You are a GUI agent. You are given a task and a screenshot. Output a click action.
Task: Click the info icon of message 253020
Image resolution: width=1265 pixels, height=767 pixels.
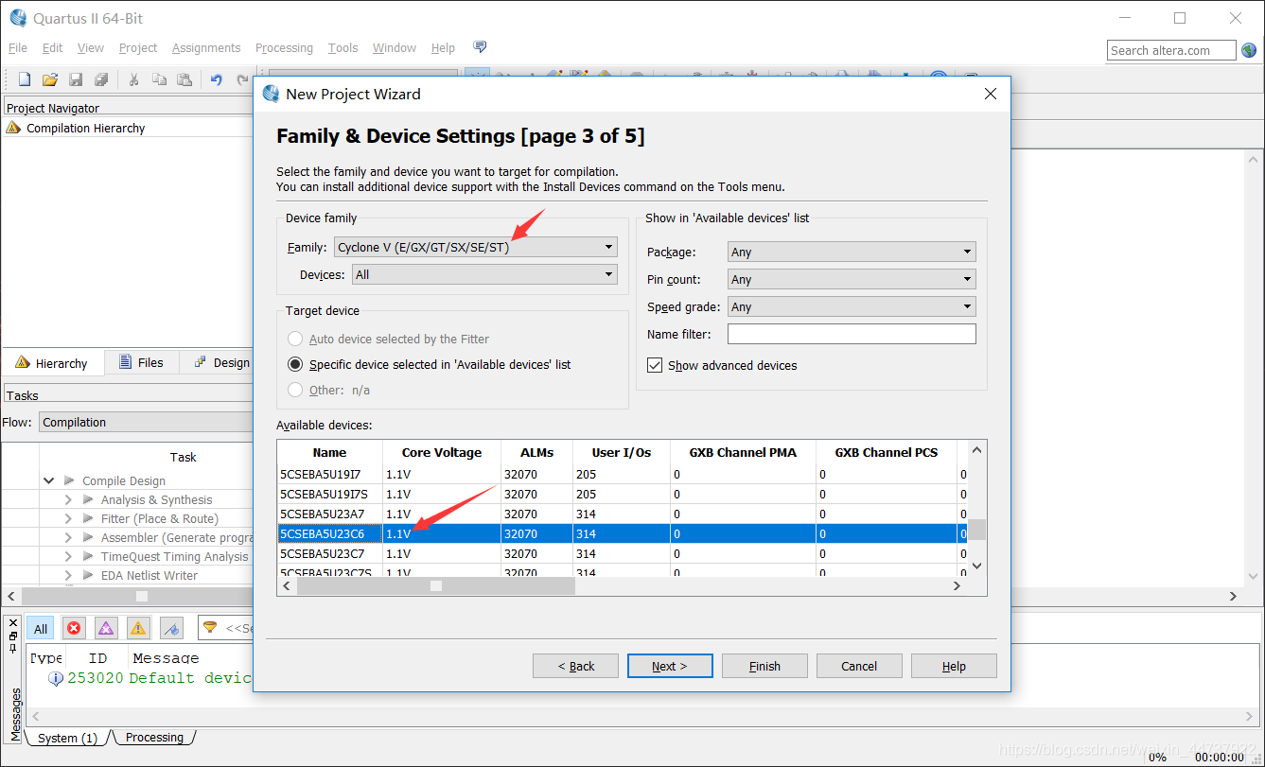click(x=55, y=678)
